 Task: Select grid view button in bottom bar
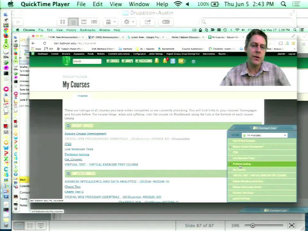pos(30,226)
